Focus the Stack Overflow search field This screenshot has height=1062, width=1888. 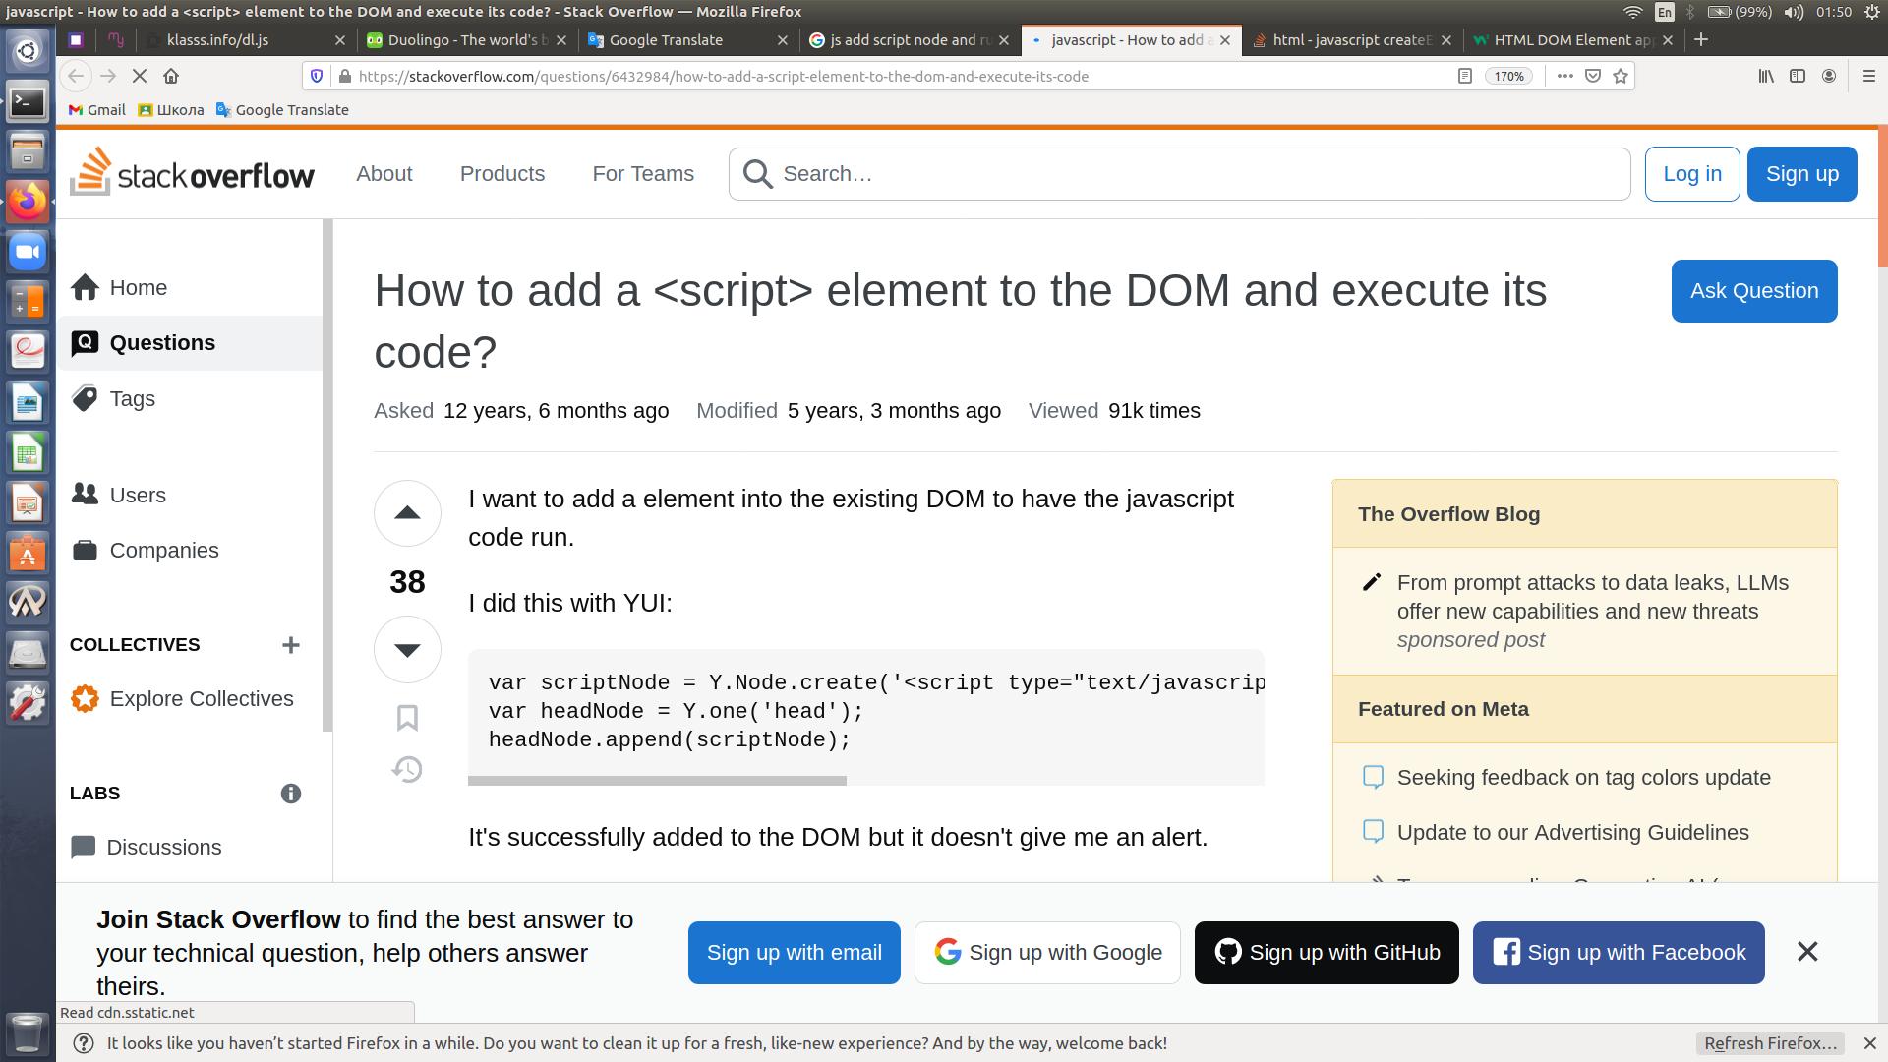tap(1180, 174)
